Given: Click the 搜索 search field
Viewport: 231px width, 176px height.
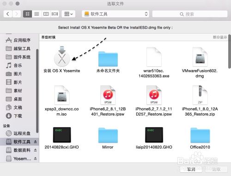Looking at the screenshot, I should coord(190,14).
